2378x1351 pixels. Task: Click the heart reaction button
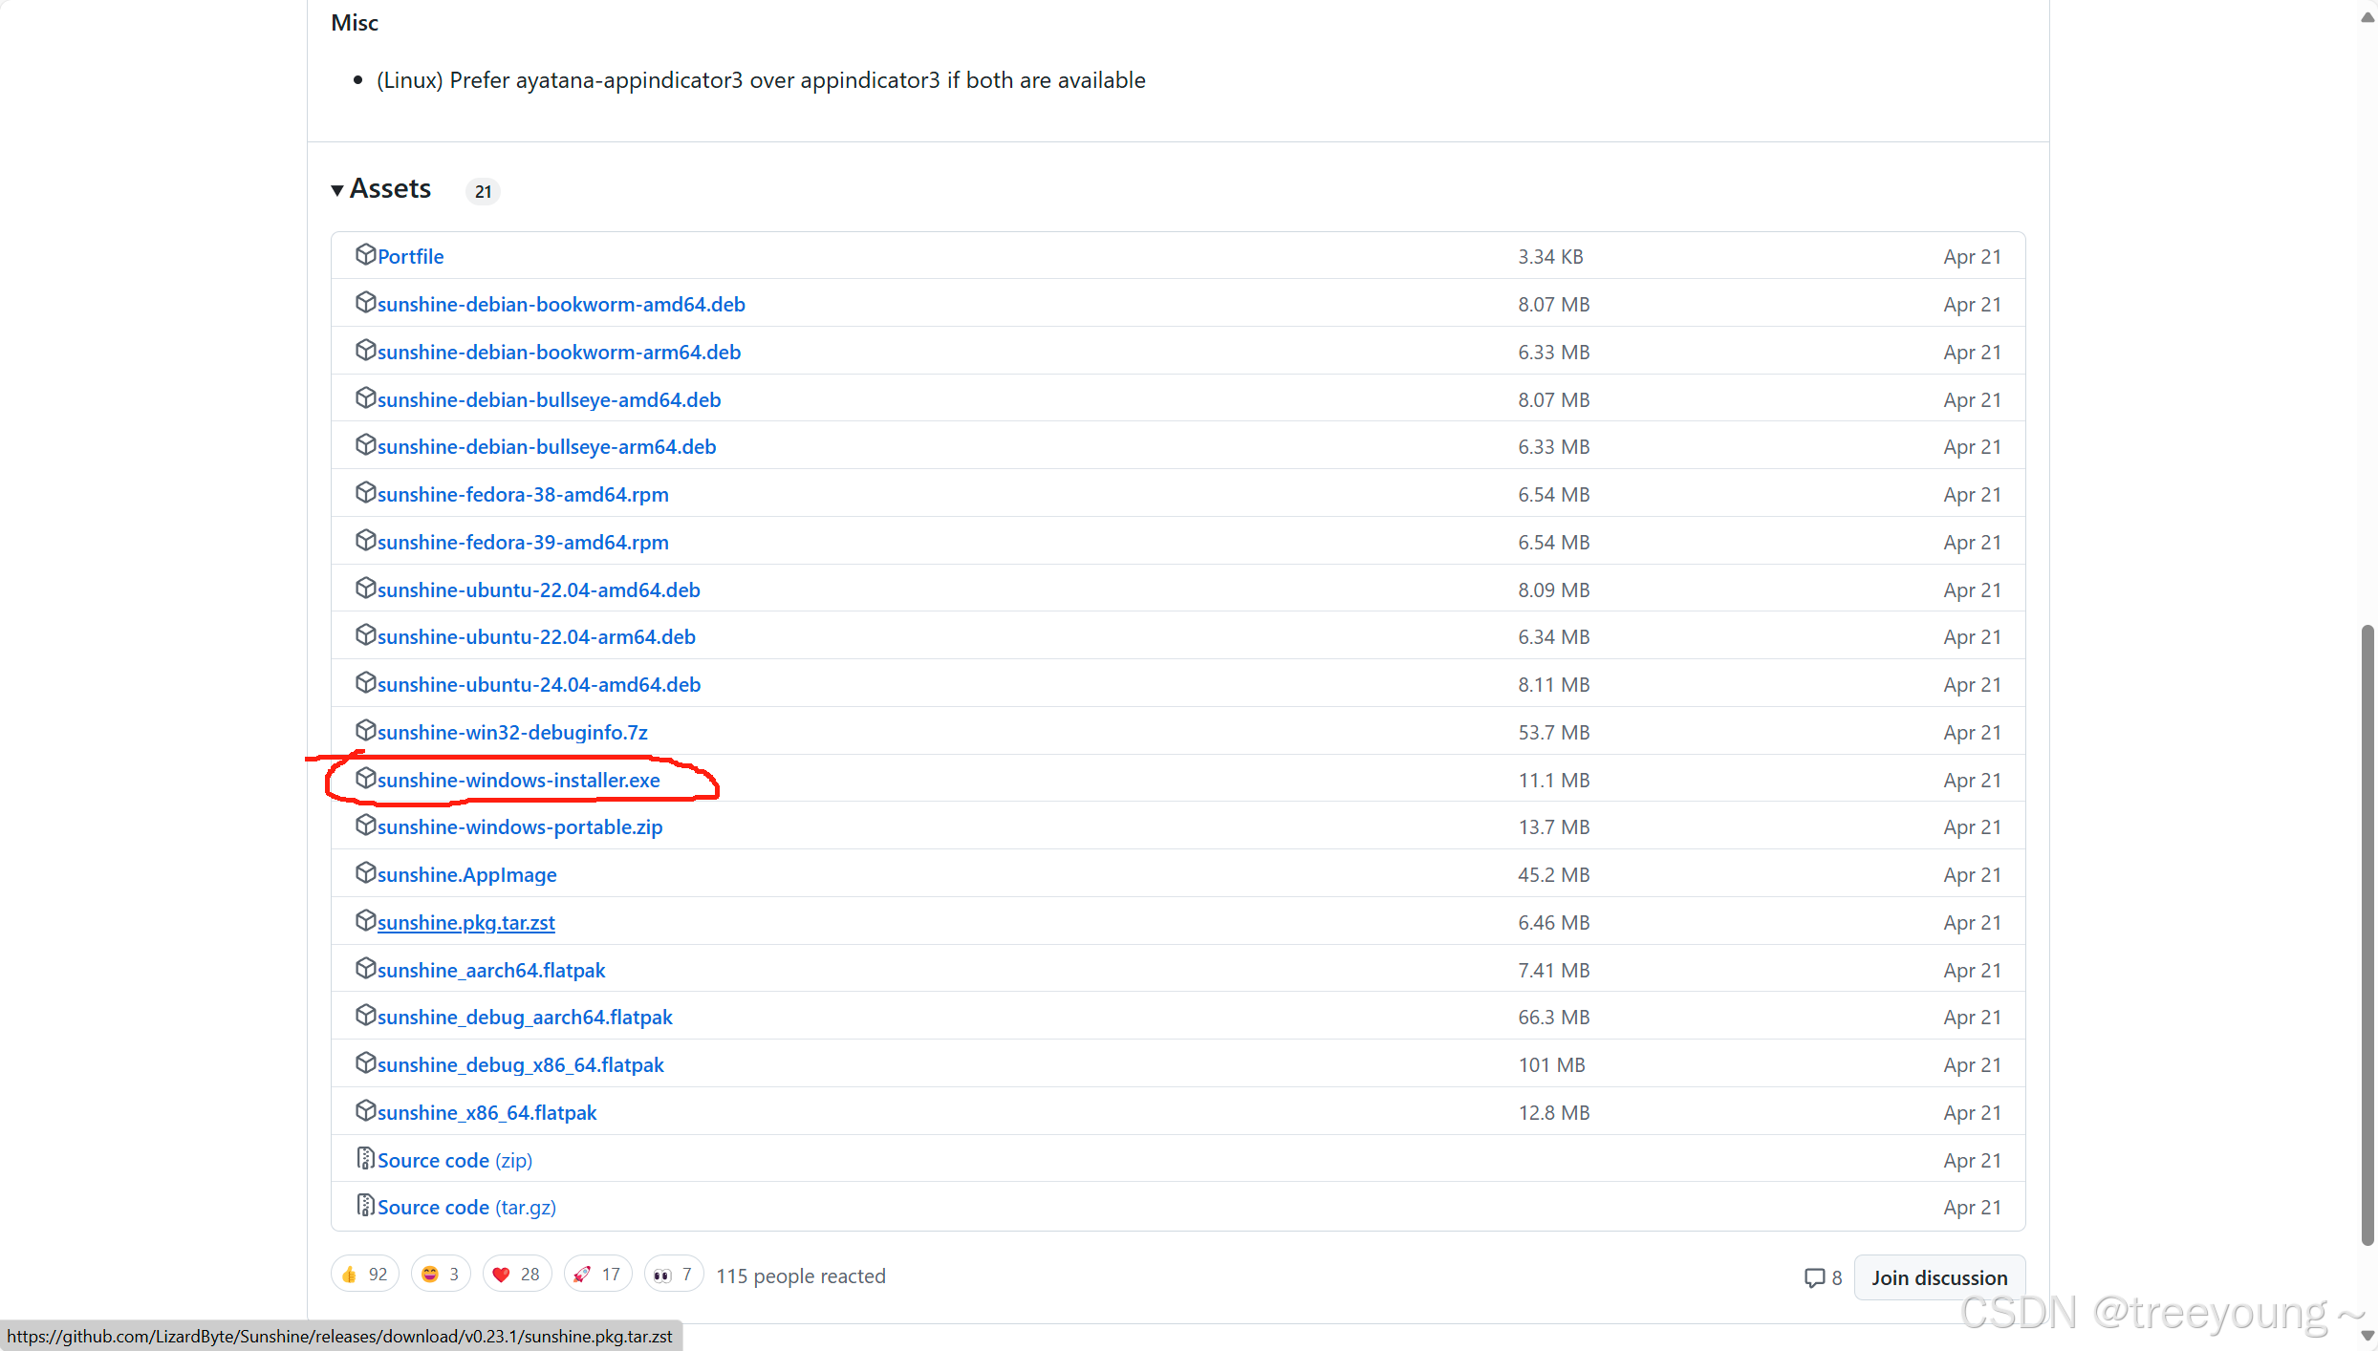point(516,1275)
